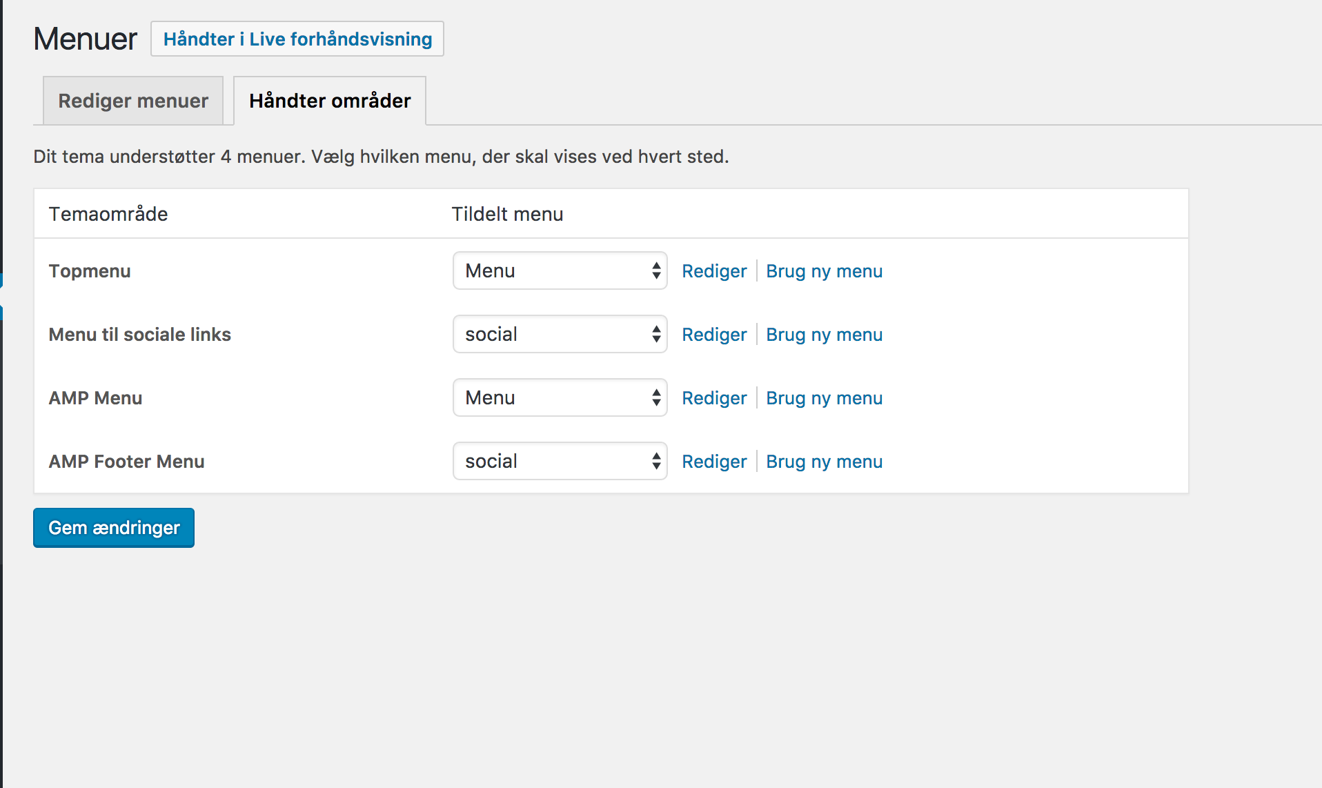Click Rediger link for Menu til sociale links
Viewport: 1322px width, 788px height.
tap(714, 335)
